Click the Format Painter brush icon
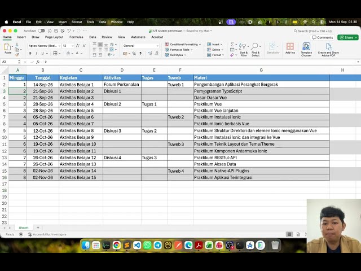The width and height of the screenshot is (361, 271). point(17,55)
